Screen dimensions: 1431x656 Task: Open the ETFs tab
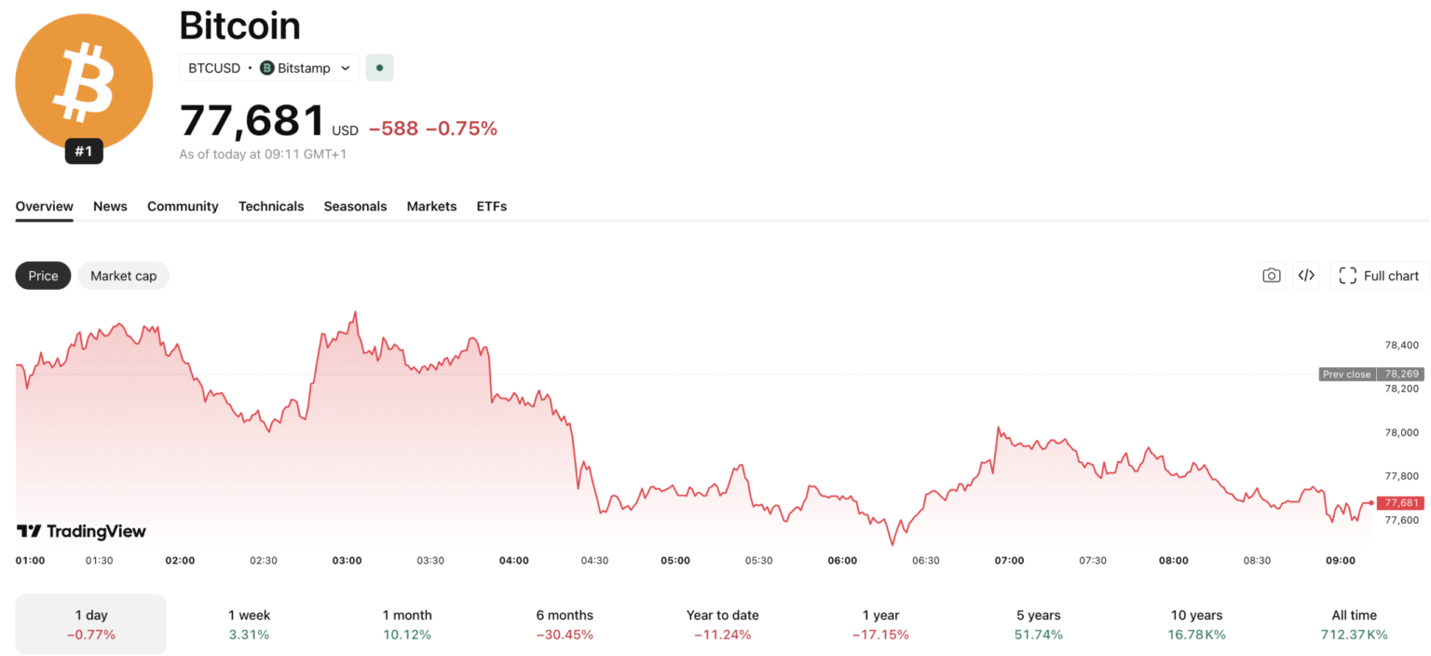point(491,206)
